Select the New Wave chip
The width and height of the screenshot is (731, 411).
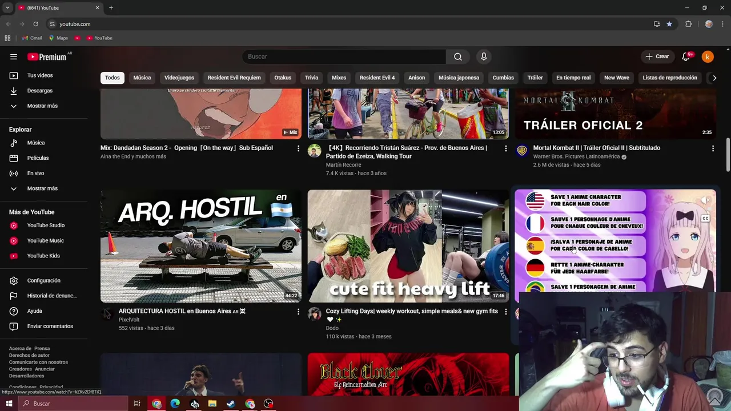click(x=617, y=78)
